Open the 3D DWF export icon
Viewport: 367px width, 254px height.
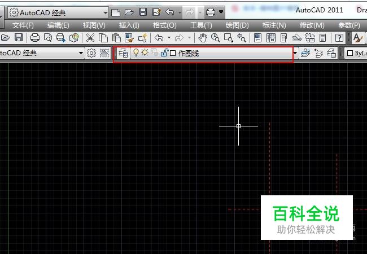74,38
